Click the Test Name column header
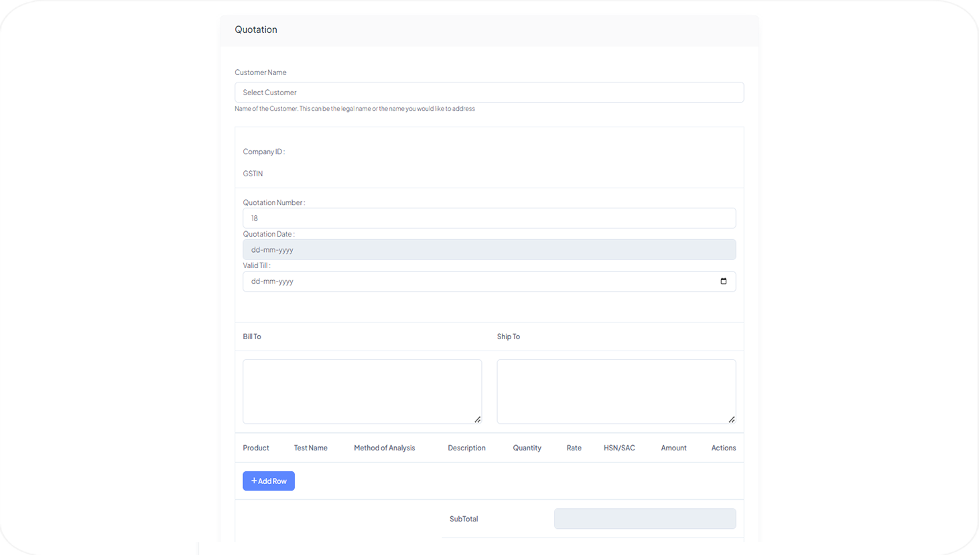 pos(310,448)
